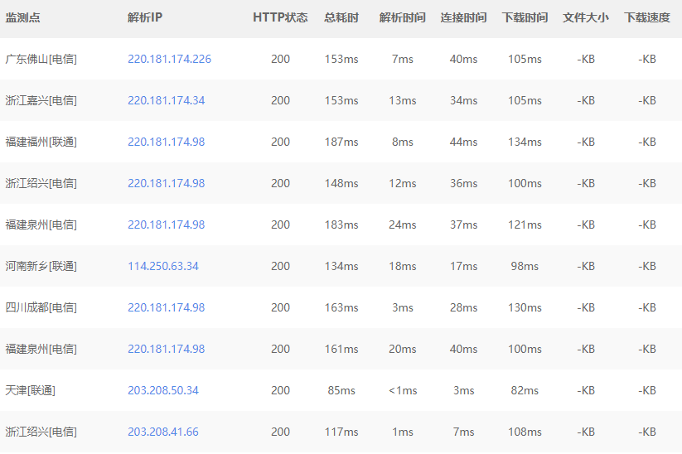Sort by the 总耗时 column header
682x454 pixels.
click(341, 17)
